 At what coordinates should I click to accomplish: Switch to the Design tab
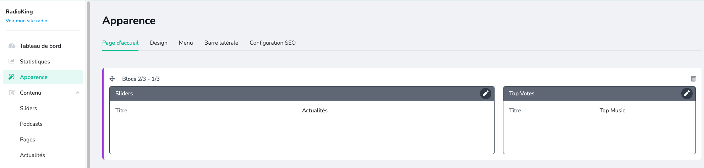coord(158,43)
